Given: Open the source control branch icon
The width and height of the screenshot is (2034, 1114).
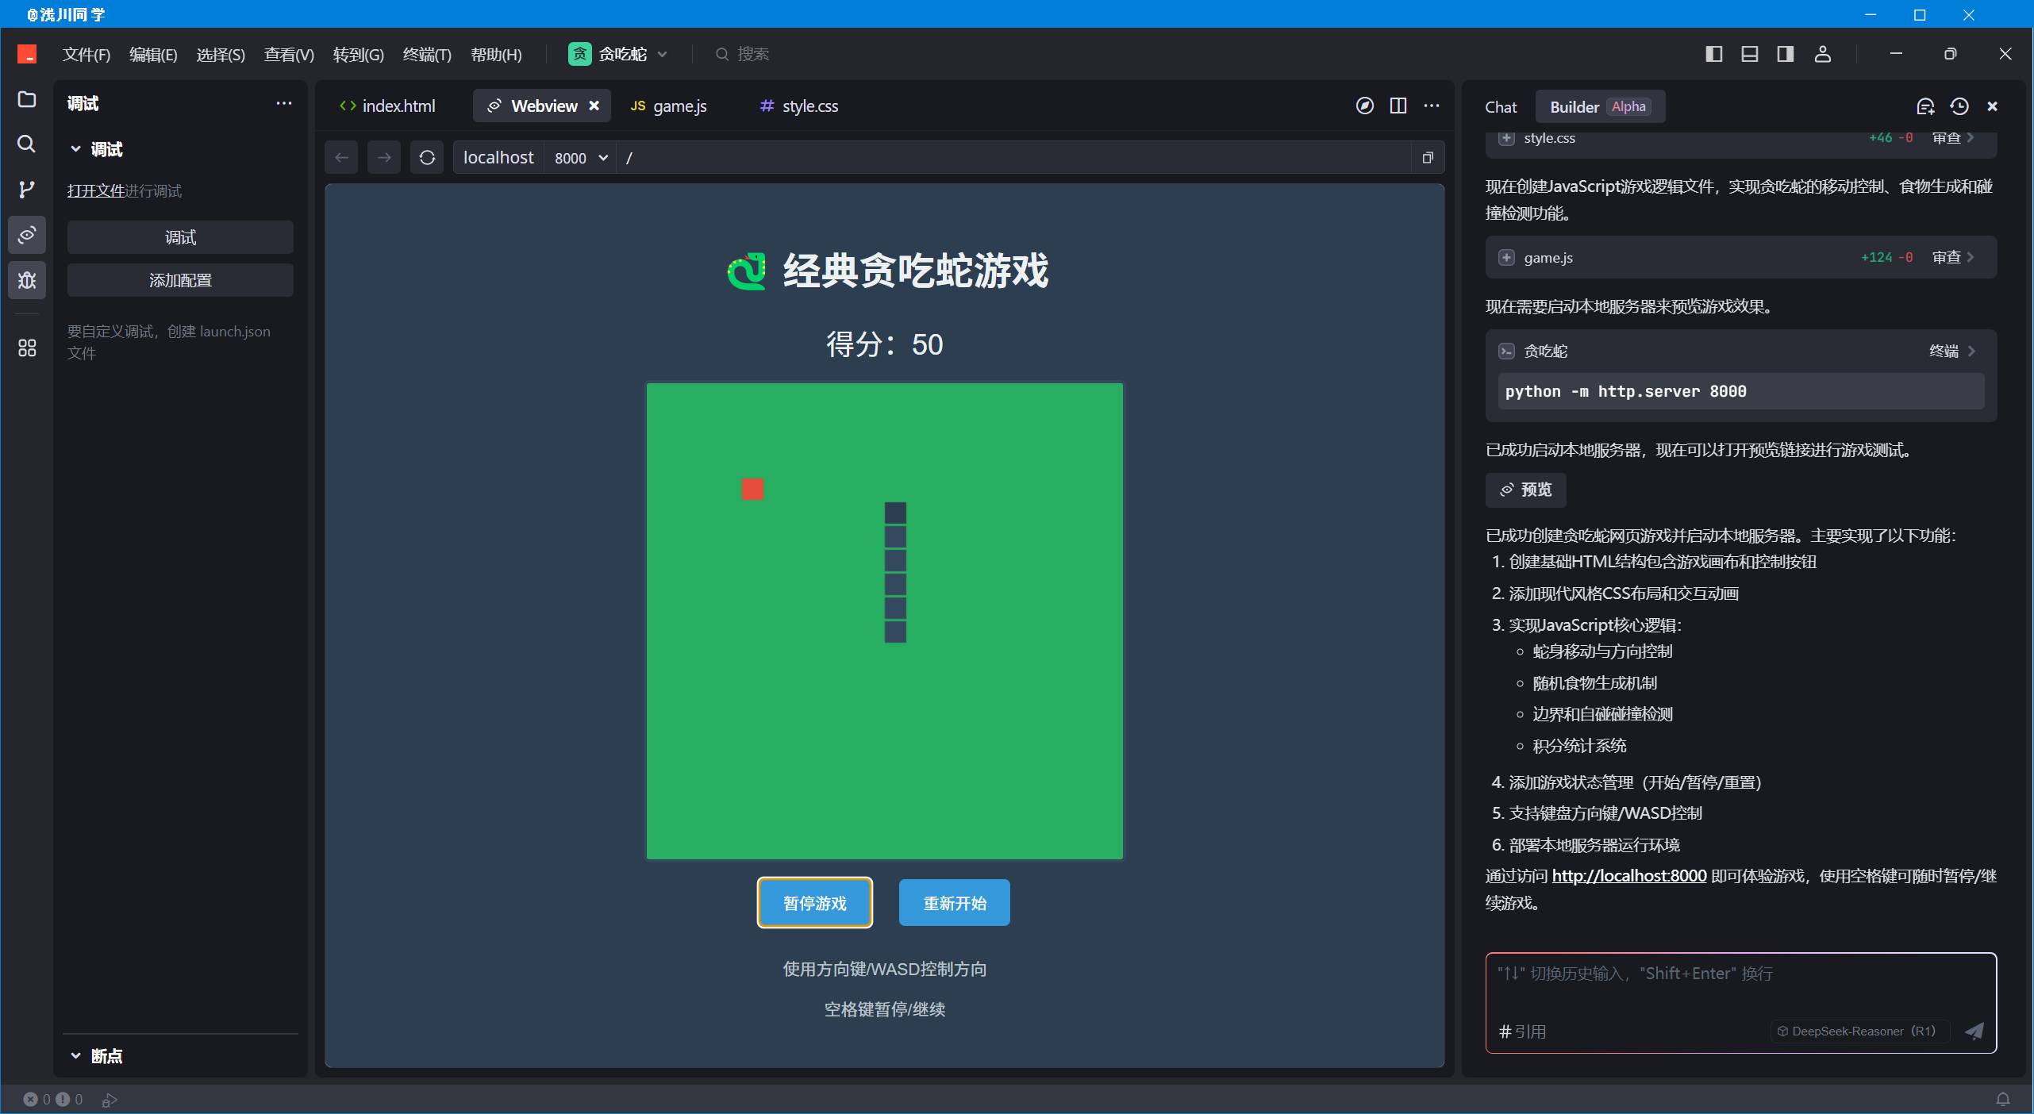Looking at the screenshot, I should (27, 189).
